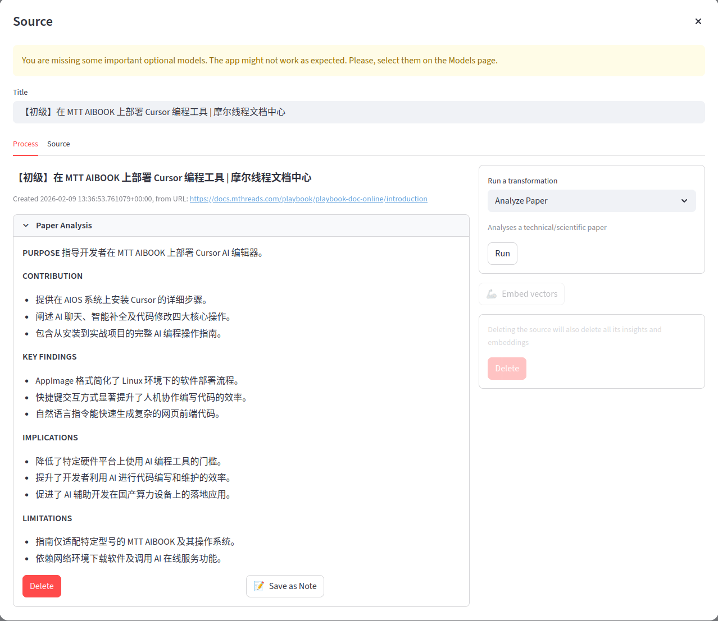
Task: Click the bullet starting 降低了特定硬件平台
Action: (x=130, y=462)
